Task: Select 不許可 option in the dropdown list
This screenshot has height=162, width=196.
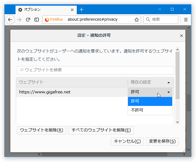Action: click(x=150, y=110)
